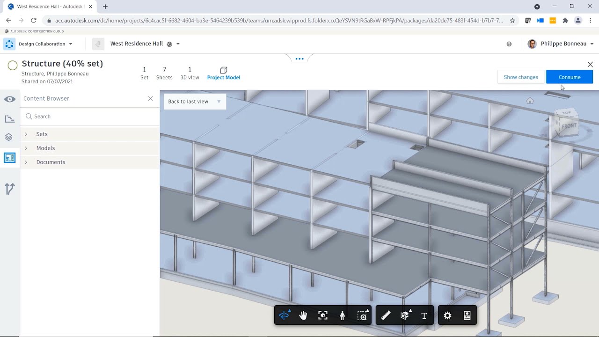Click the FRONT face of the ViewCube
599x337 pixels.
coord(569,126)
